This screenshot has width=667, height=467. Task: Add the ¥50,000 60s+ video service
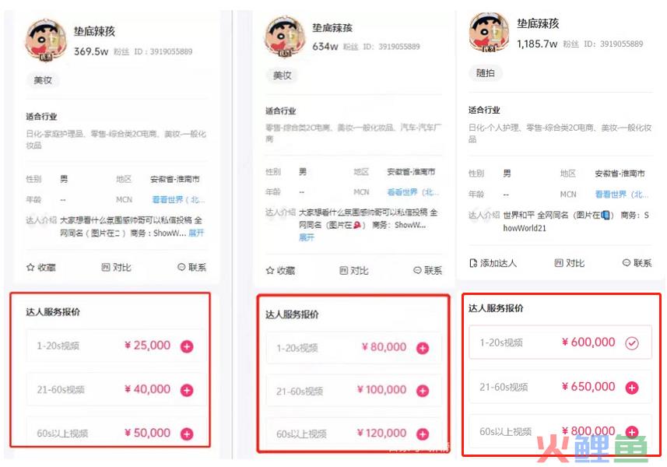pyautogui.click(x=187, y=434)
